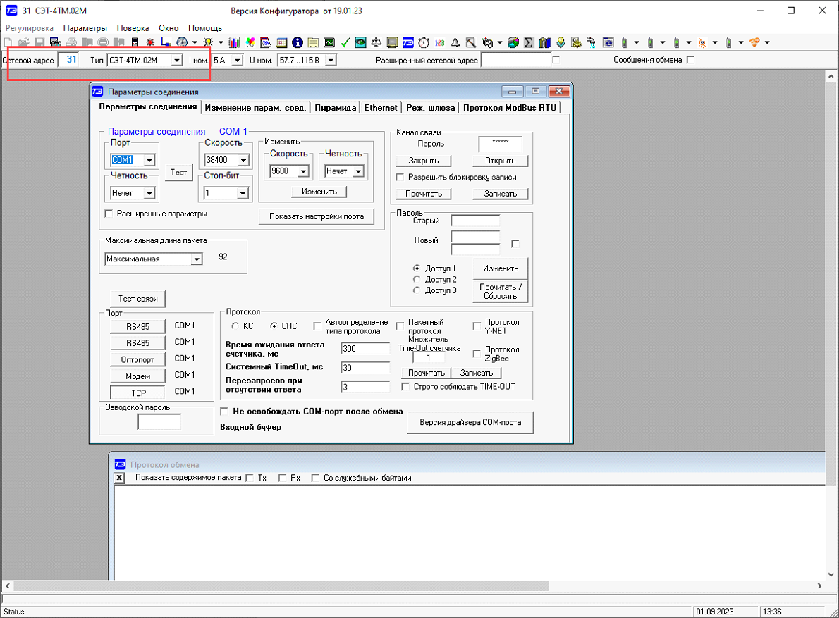Click the stopwatch toolbar icon
Viewport: 839px width, 618px height.
pyautogui.click(x=424, y=42)
